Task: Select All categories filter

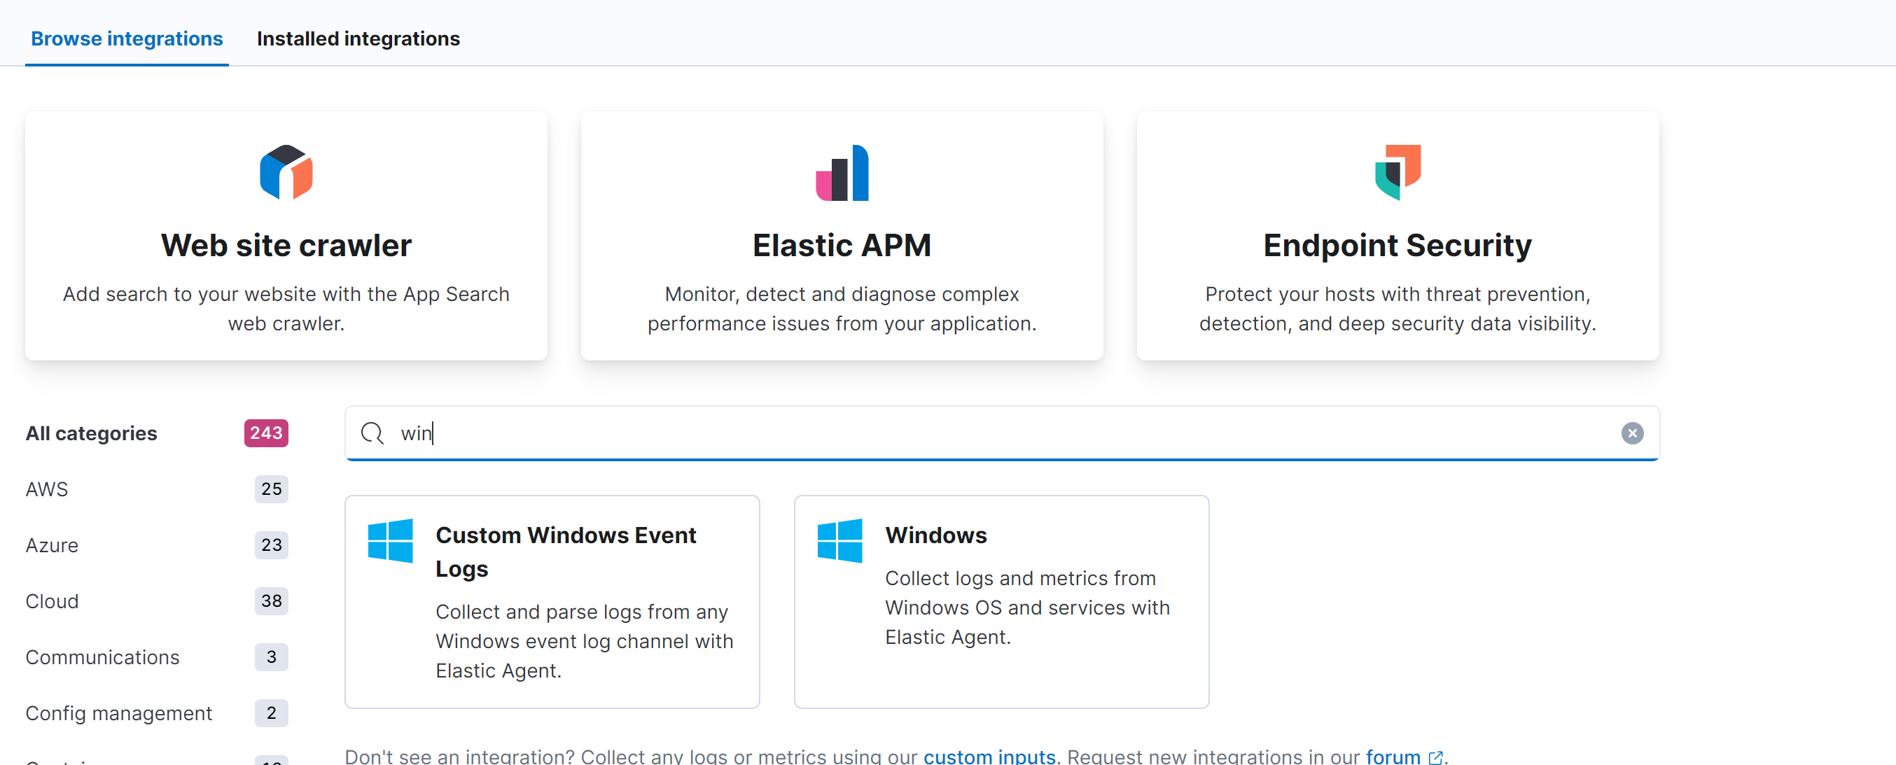Action: (x=91, y=433)
